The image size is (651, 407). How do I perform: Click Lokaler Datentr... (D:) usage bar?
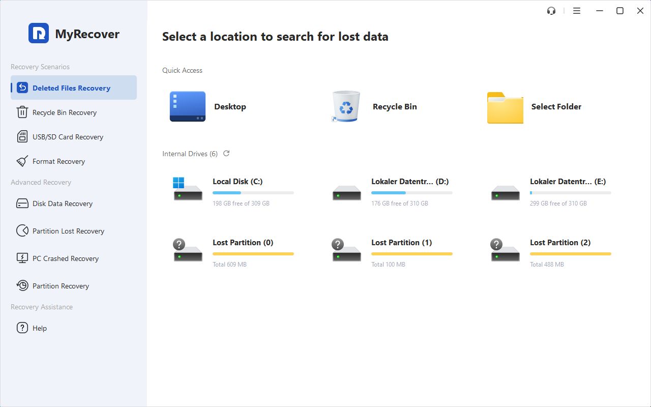(412, 193)
